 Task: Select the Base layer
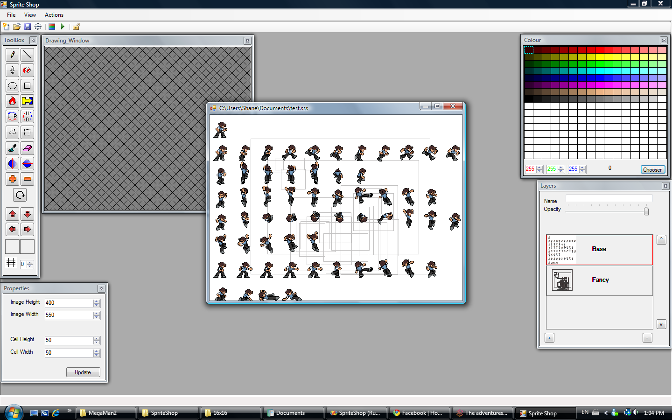[600, 250]
